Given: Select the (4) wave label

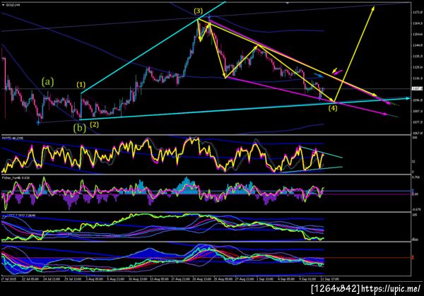Looking at the screenshot, I should click(x=333, y=108).
